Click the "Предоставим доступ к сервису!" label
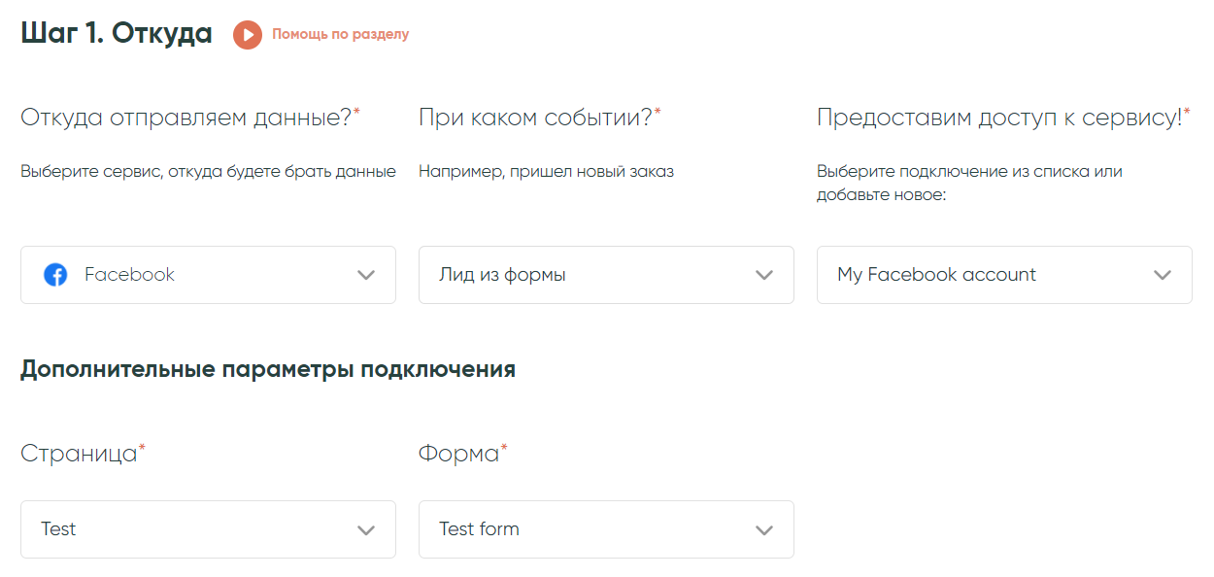 999,119
